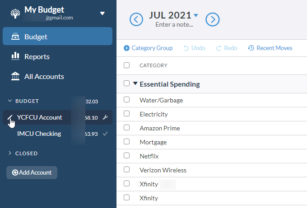Select the Mortgage row checkbox
The image size is (307, 208).
pyautogui.click(x=126, y=142)
